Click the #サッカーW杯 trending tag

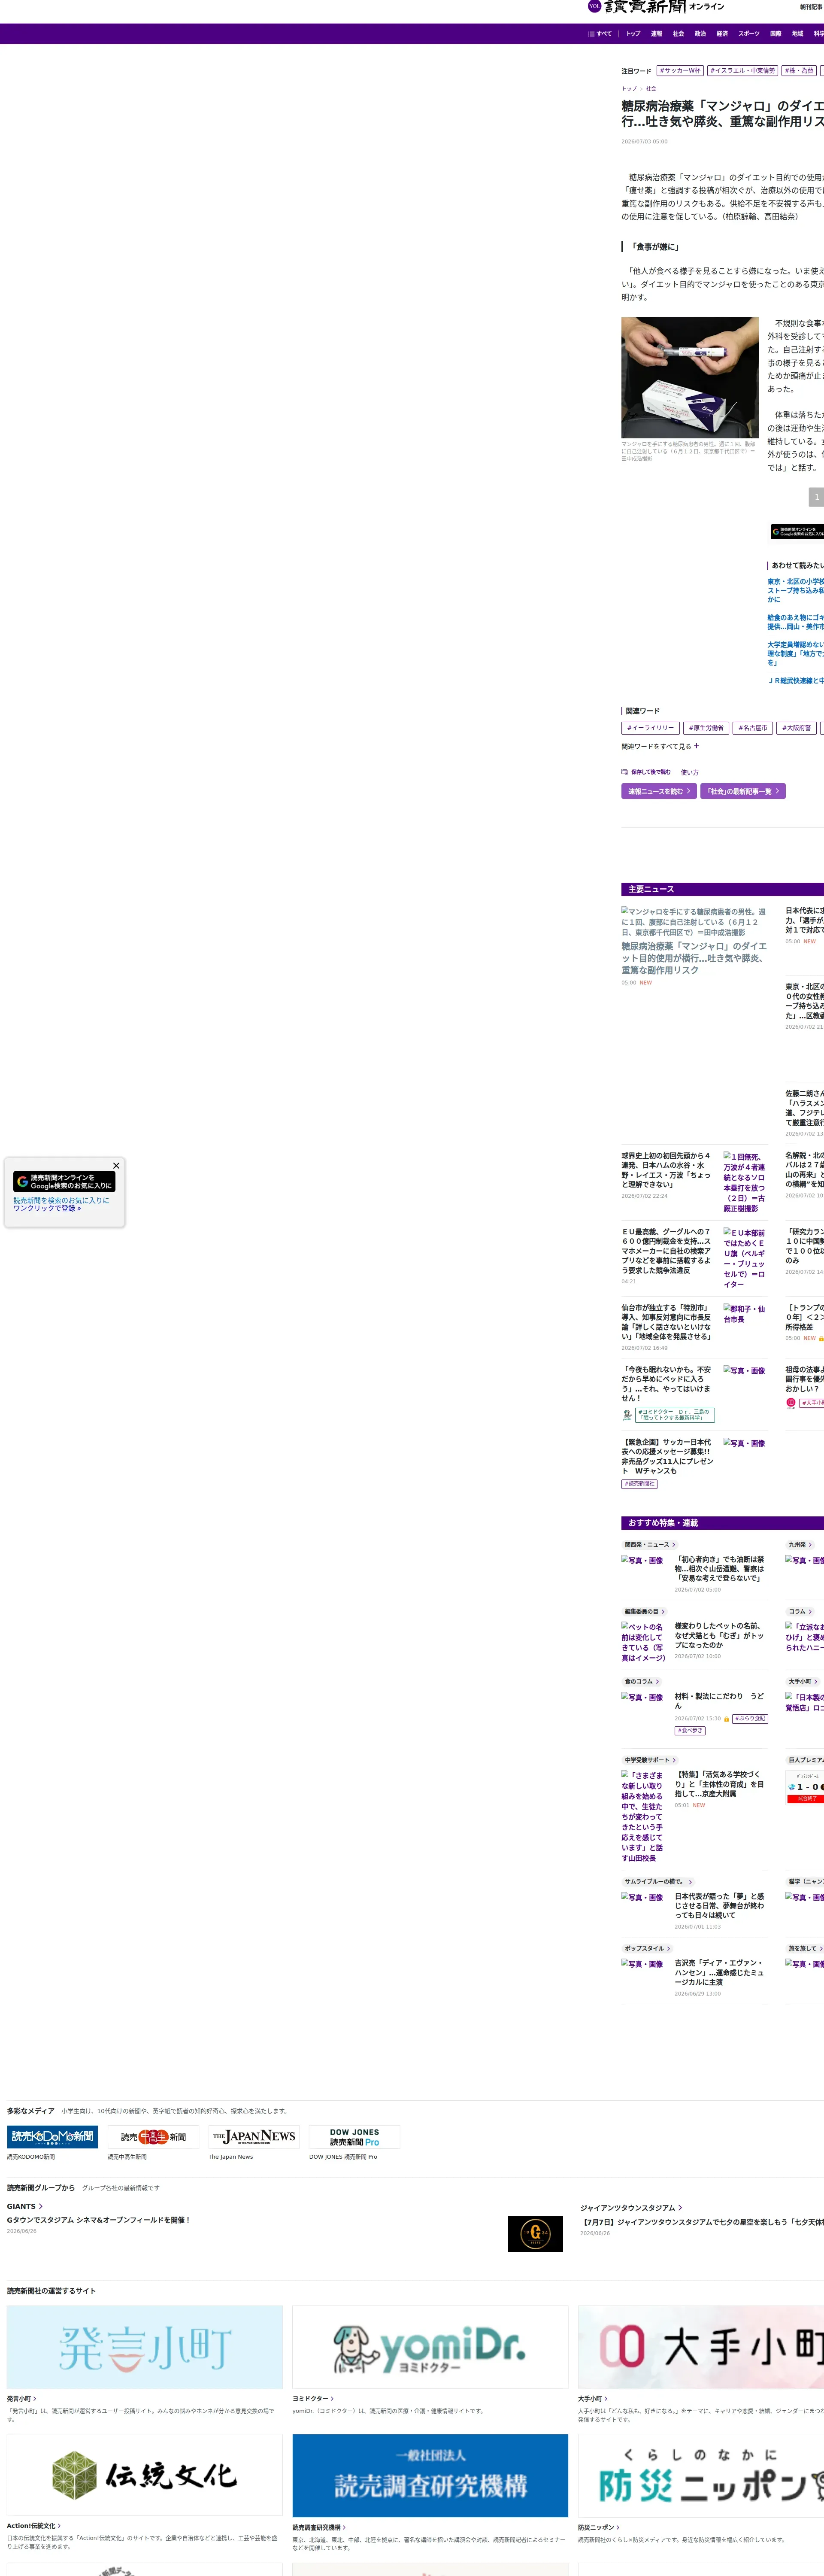pos(680,71)
